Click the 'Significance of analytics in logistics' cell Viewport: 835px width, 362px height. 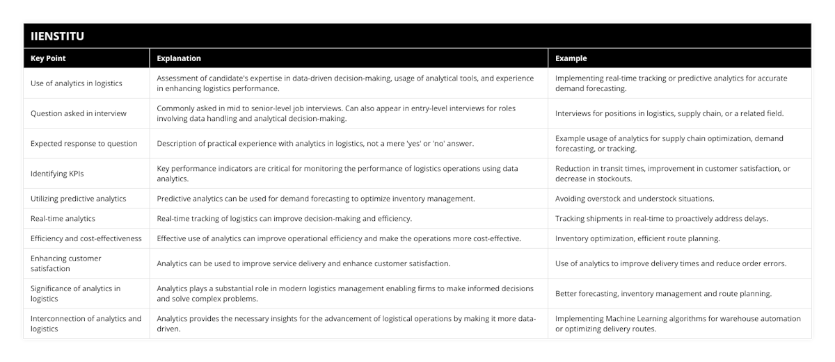point(76,293)
